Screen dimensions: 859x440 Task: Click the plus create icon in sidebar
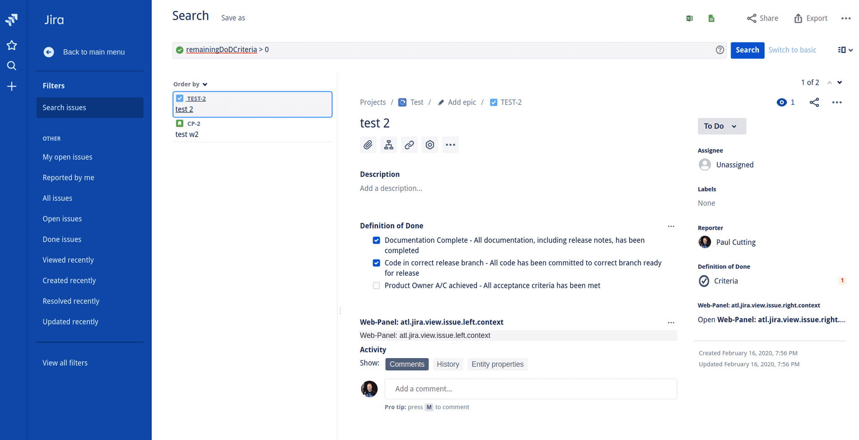click(12, 86)
